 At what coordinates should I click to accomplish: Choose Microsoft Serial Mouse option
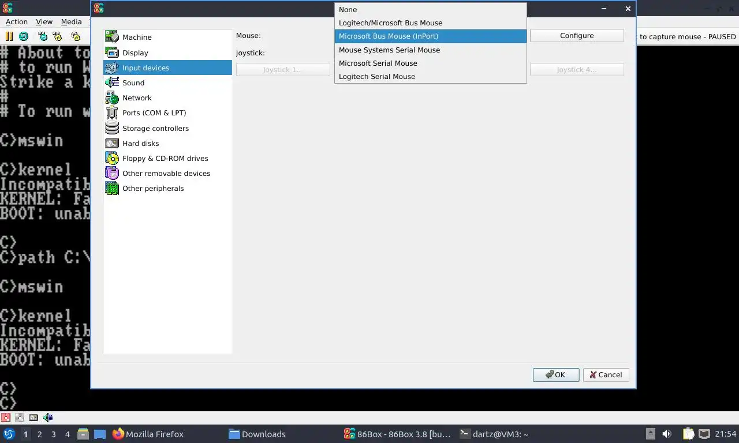coord(430,63)
